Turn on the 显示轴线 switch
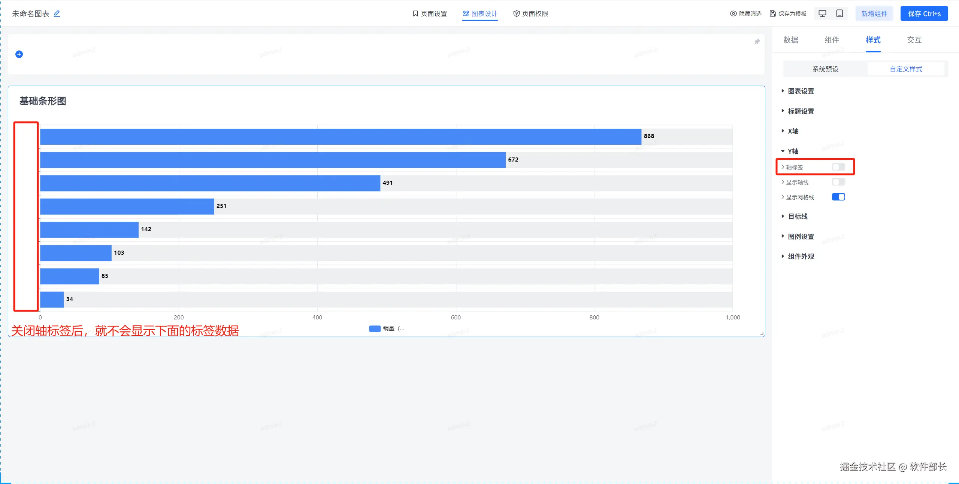 838,182
